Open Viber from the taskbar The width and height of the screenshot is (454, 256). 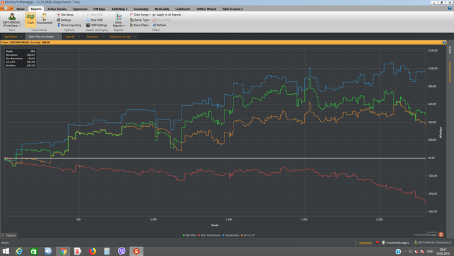(x=122, y=251)
